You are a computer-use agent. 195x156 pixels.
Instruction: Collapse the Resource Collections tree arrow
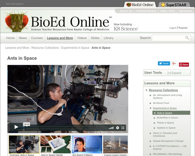[147, 90]
